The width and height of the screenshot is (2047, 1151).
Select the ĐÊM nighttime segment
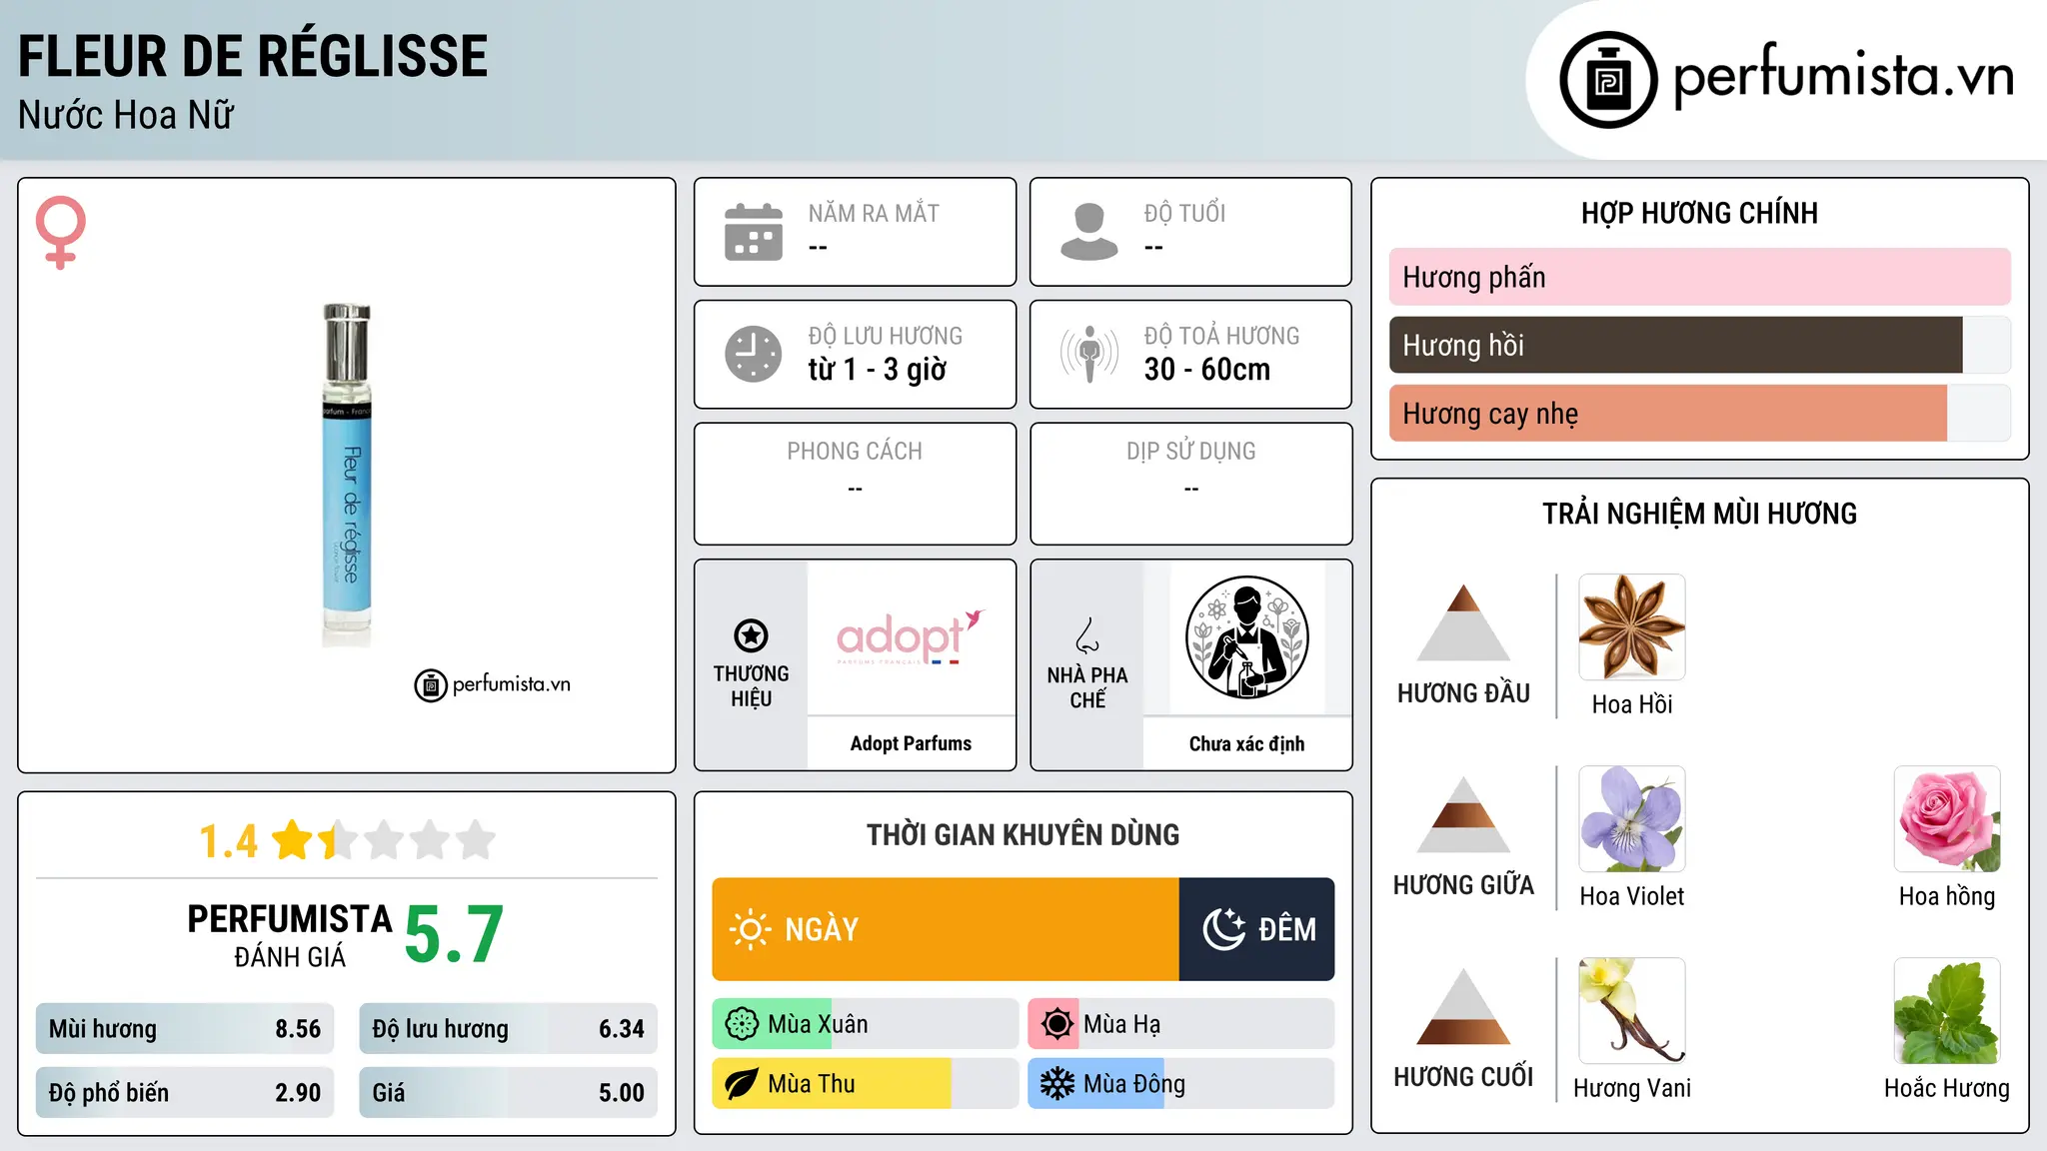click(1257, 929)
